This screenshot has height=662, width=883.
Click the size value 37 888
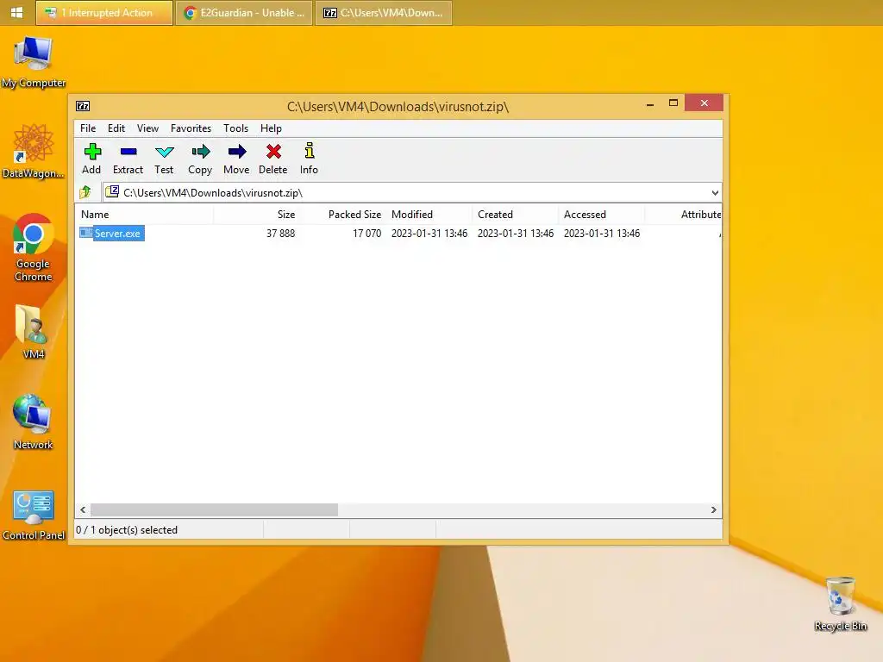tap(280, 233)
